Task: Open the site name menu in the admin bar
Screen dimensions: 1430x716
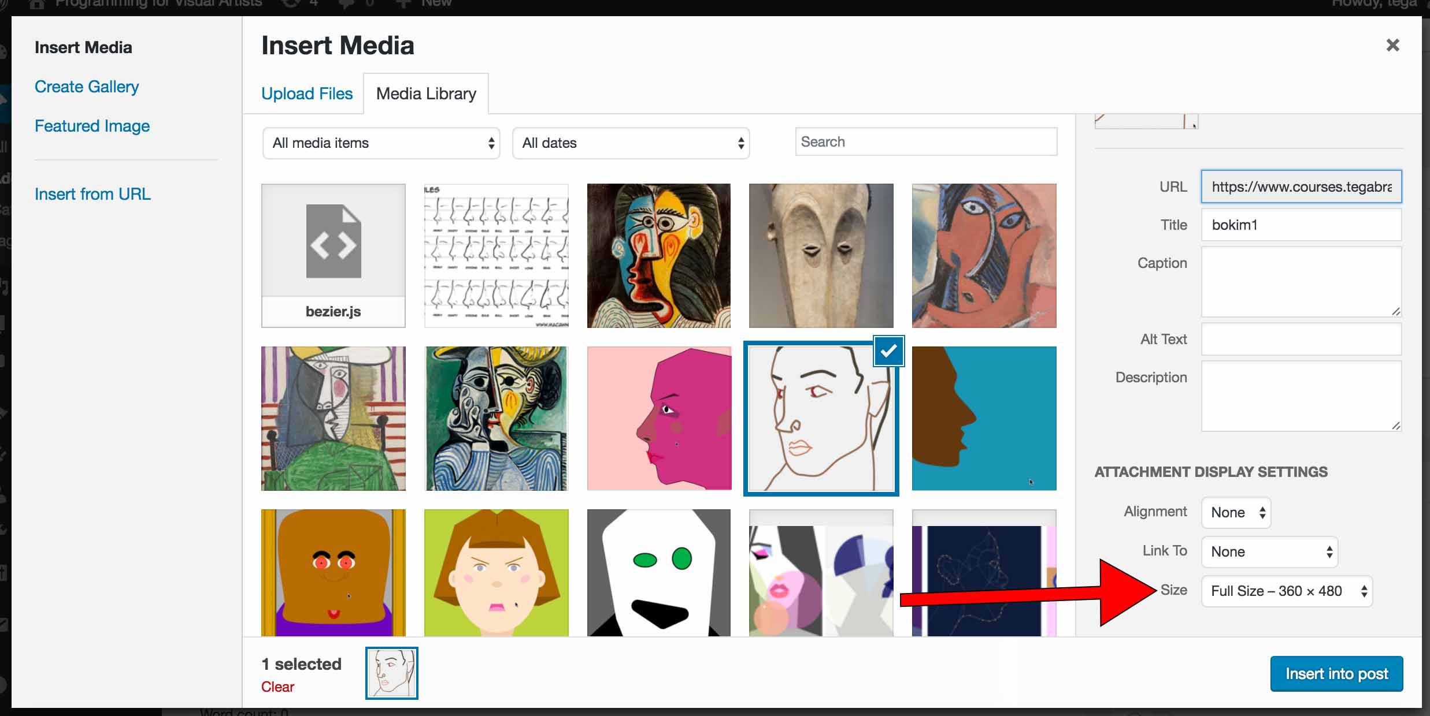Action: [x=146, y=3]
